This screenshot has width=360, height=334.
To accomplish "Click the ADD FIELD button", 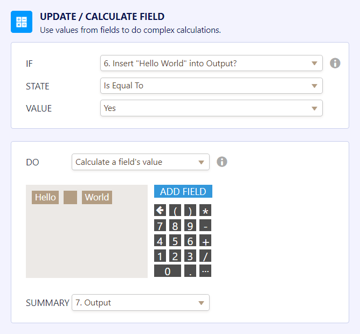I will [x=183, y=192].
